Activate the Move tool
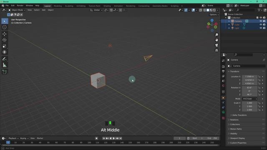The image size is (267, 150). coord(5,34)
